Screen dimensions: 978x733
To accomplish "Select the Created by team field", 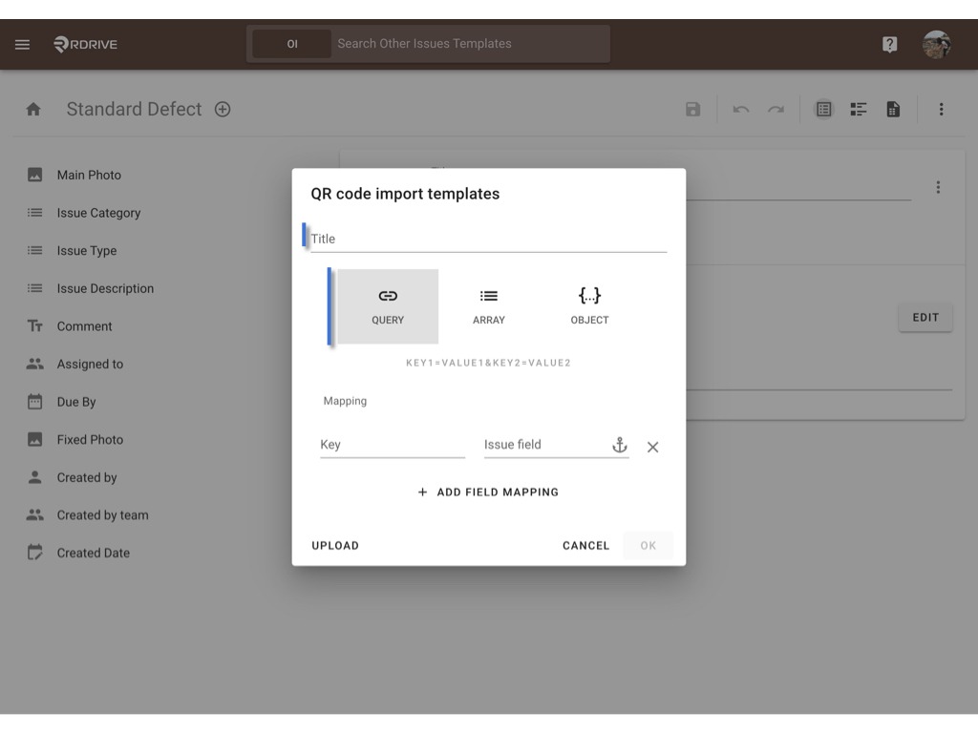I will tap(88, 515).
